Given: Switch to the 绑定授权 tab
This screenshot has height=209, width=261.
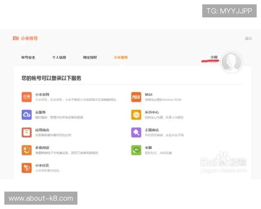Looking at the screenshot, I should pos(90,57).
